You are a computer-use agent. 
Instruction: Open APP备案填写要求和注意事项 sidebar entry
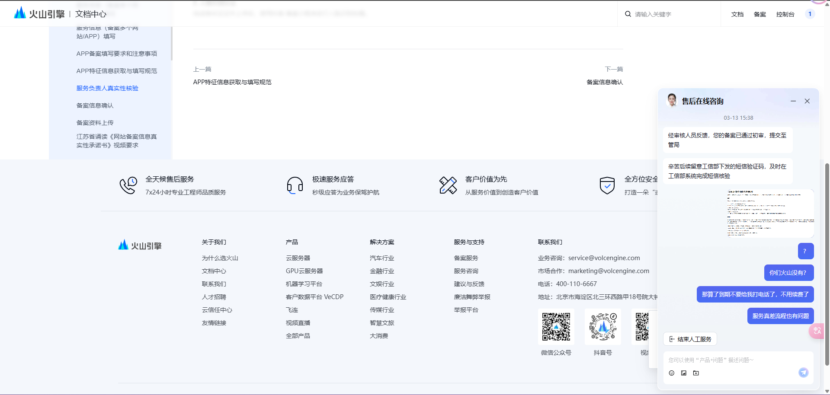[117, 53]
